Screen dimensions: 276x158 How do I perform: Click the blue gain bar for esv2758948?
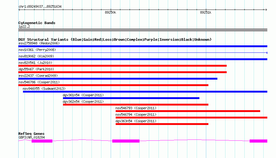pos(143,46)
